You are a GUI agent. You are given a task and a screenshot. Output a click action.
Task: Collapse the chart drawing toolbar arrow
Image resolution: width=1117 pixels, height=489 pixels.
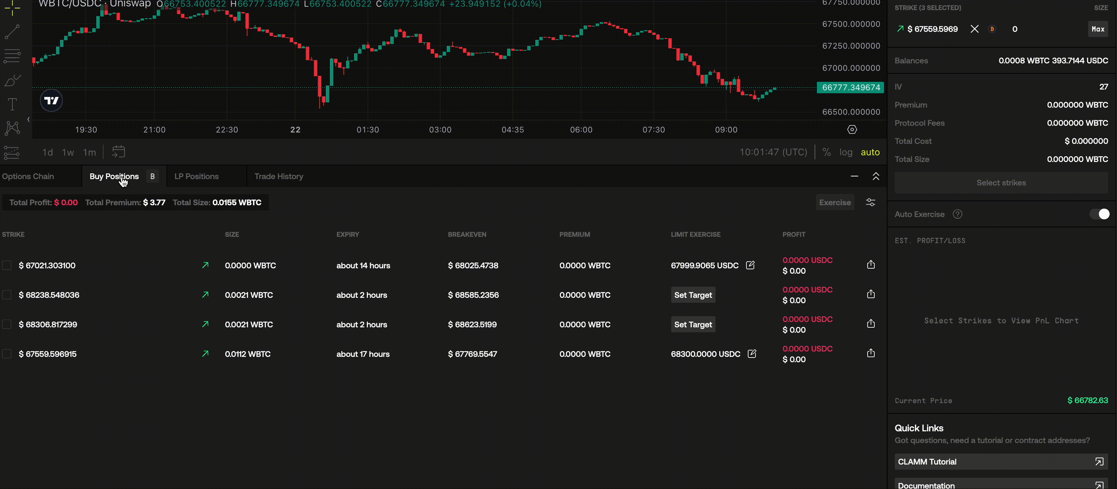click(x=29, y=119)
